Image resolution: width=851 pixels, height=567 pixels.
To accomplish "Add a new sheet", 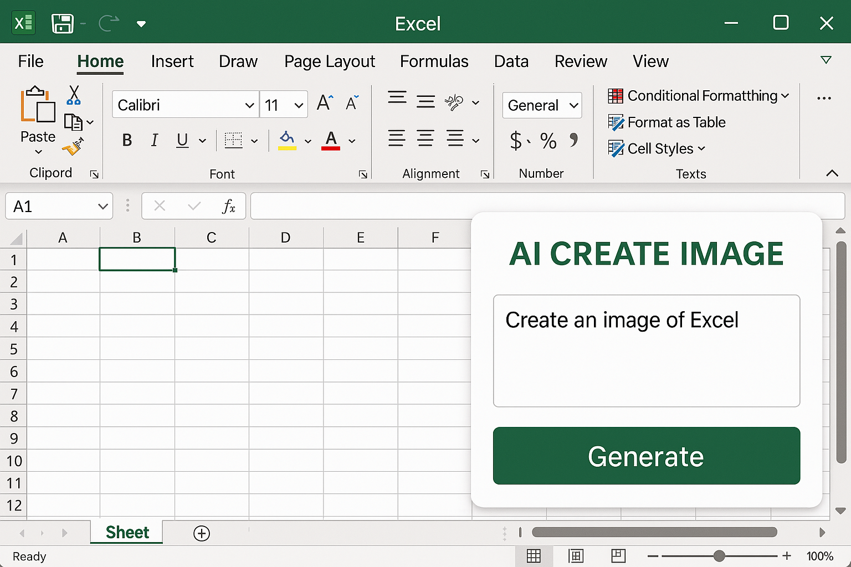I will click(202, 533).
